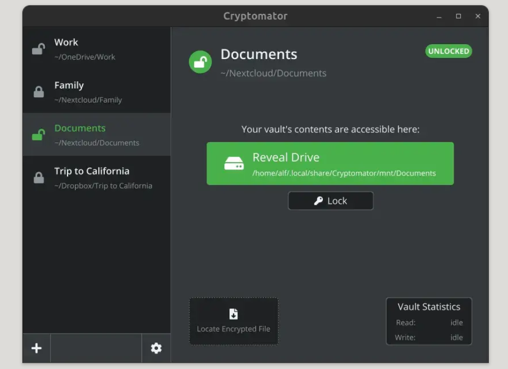Screen dimensions: 508x369
Task: Click the Documents heading in detail pane
Action: click(x=259, y=54)
